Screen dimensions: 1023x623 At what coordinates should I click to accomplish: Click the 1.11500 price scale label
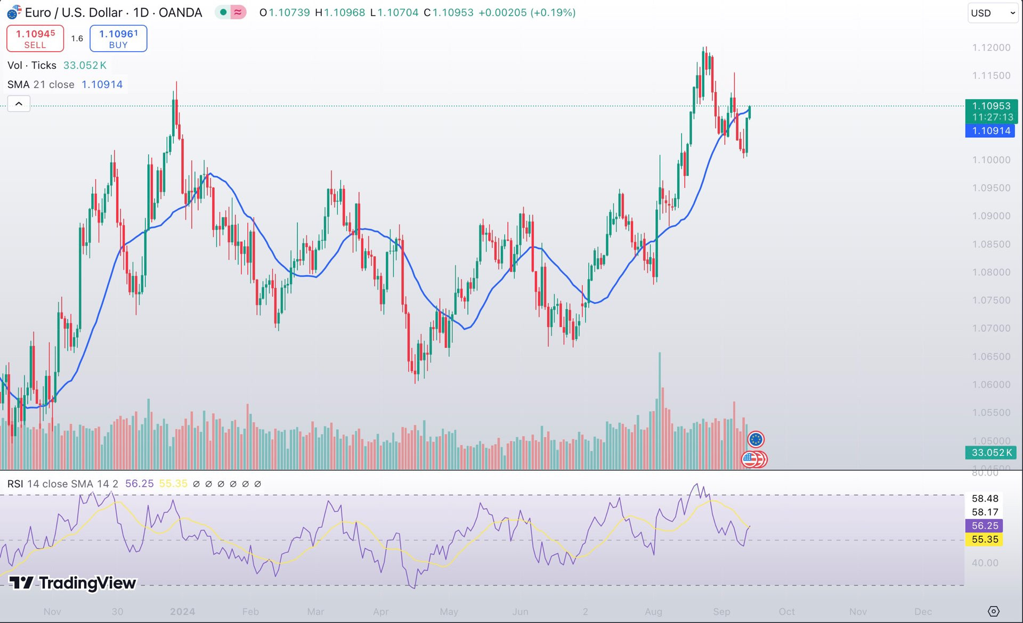pyautogui.click(x=991, y=76)
